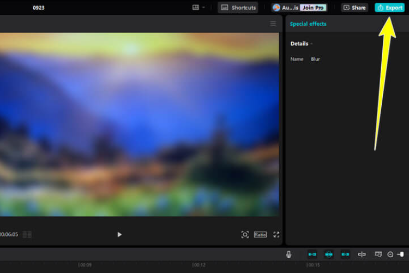Click the Join Pro badge
The width and height of the screenshot is (409, 273).
coord(313,8)
